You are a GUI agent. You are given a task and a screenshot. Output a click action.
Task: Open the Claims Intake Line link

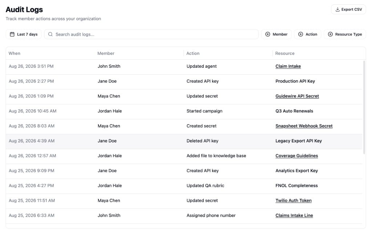pyautogui.click(x=294, y=216)
